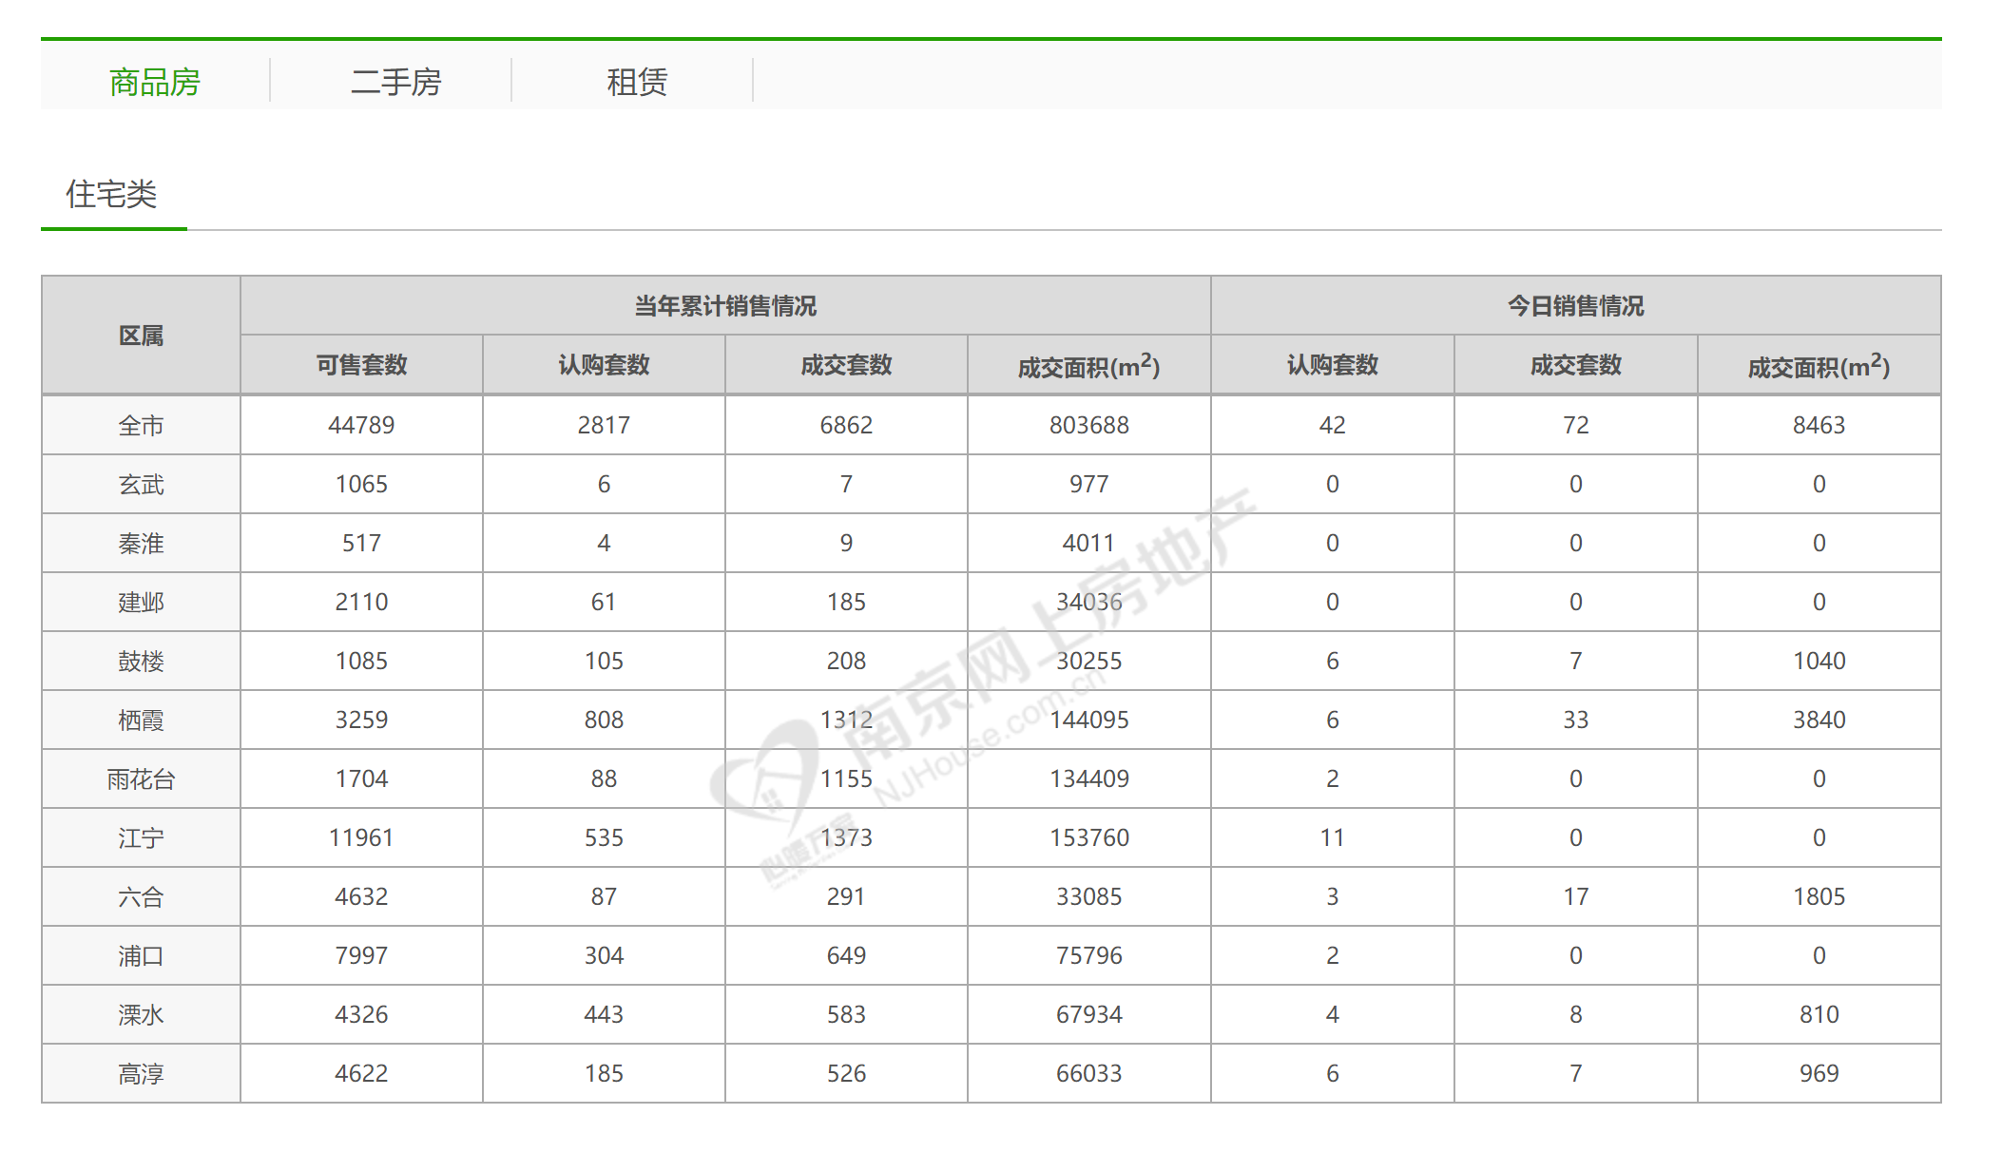Viewport: 2002px width, 1172px height.
Task: Click the value 8463 in 全市 row
Action: tap(1819, 425)
